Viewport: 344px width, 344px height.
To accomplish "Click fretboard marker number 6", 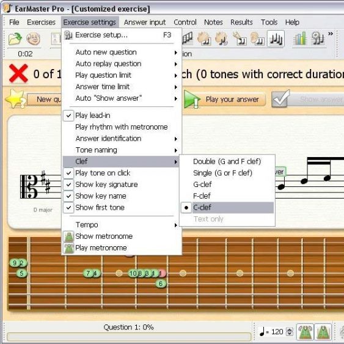I will [161, 284].
